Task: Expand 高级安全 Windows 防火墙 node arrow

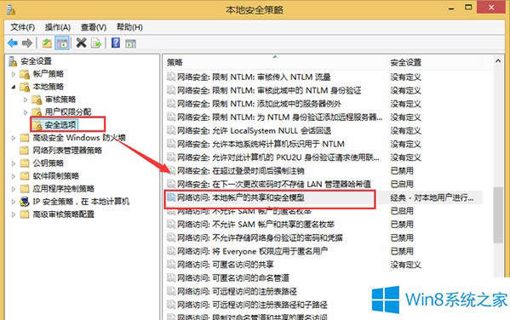Action: point(14,138)
